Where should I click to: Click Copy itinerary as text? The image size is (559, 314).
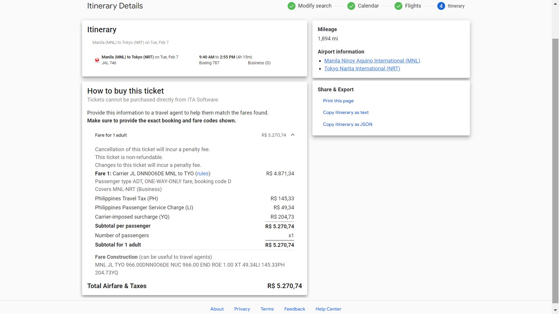coord(346,113)
